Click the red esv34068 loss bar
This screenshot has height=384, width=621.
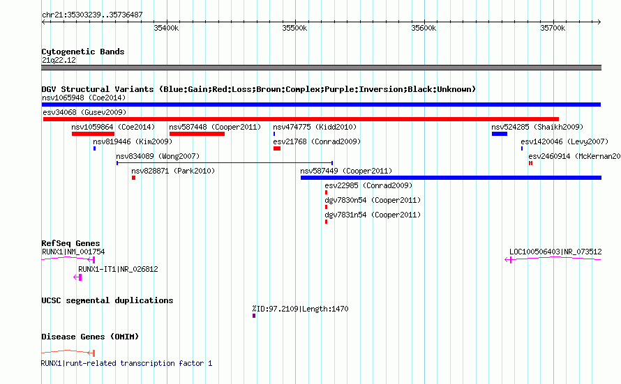(301, 119)
